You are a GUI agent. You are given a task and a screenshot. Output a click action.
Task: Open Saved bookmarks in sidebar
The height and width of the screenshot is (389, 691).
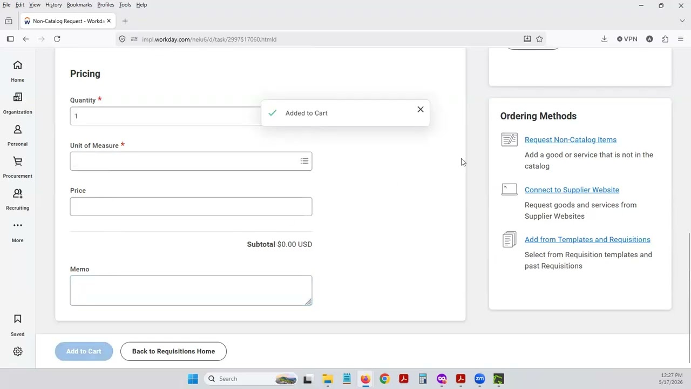(17, 325)
